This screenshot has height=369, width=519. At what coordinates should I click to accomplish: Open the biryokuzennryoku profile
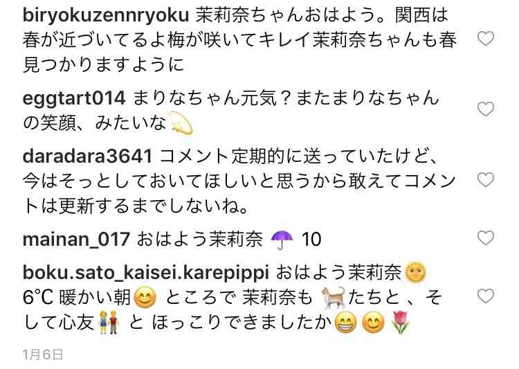click(106, 15)
